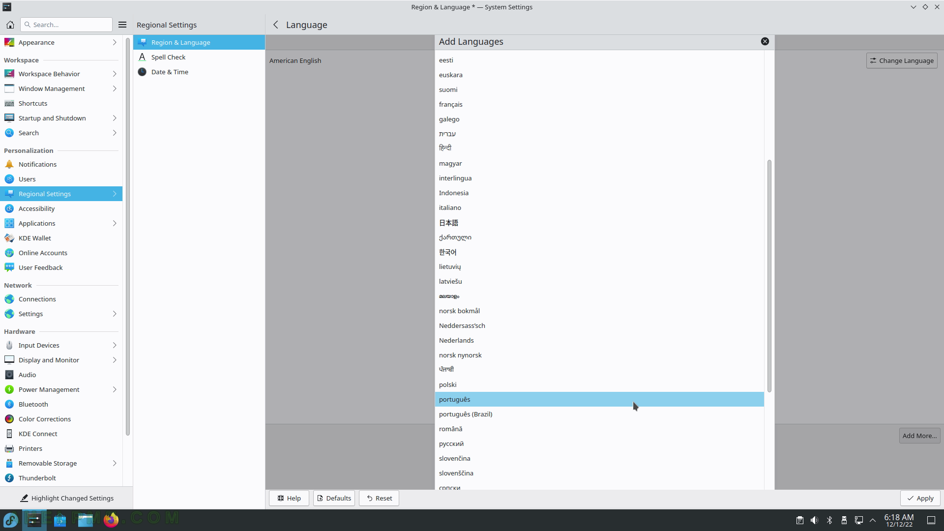Click the Add More... button
The height and width of the screenshot is (531, 944).
919,436
